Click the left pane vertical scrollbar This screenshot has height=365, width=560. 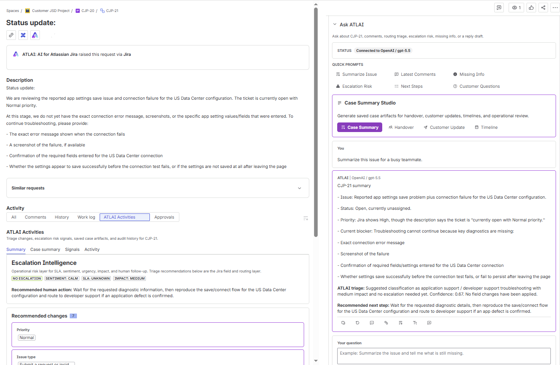click(316, 122)
